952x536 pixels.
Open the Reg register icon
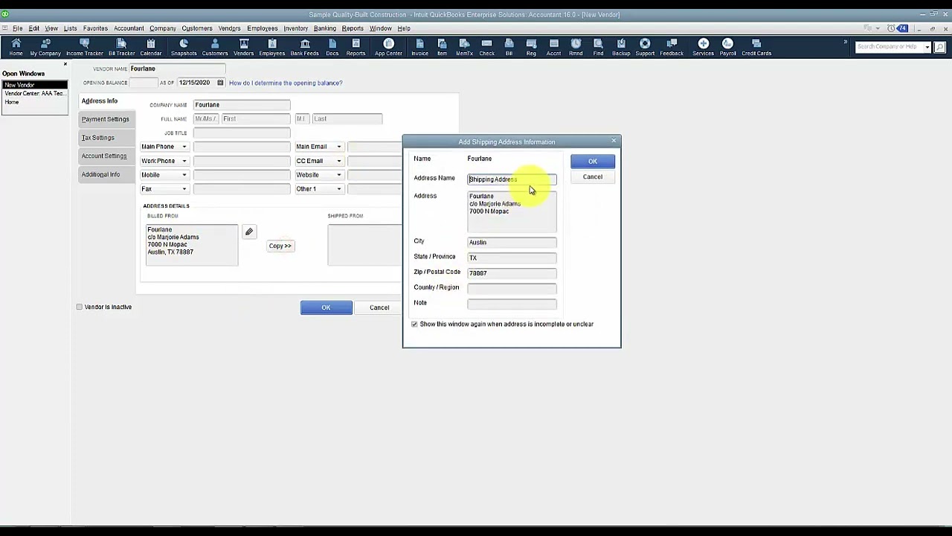[x=531, y=47]
